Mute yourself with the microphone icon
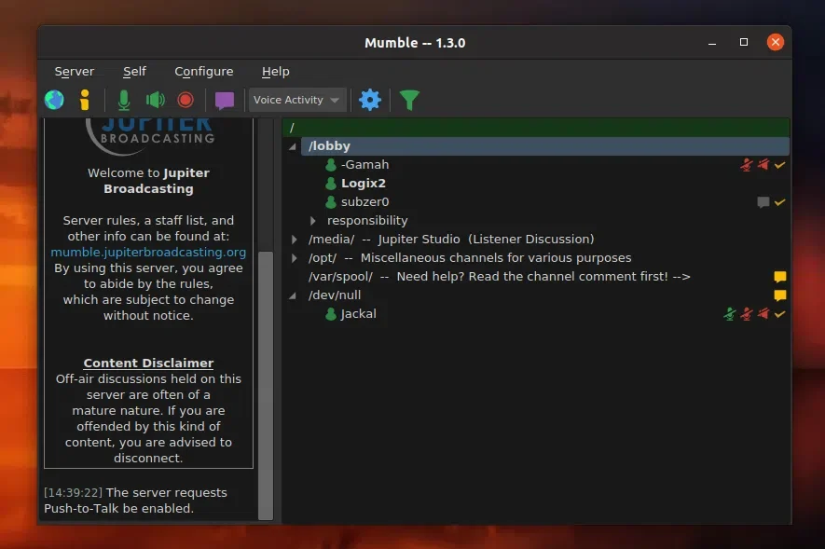Image resolution: width=825 pixels, height=549 pixels. [124, 100]
